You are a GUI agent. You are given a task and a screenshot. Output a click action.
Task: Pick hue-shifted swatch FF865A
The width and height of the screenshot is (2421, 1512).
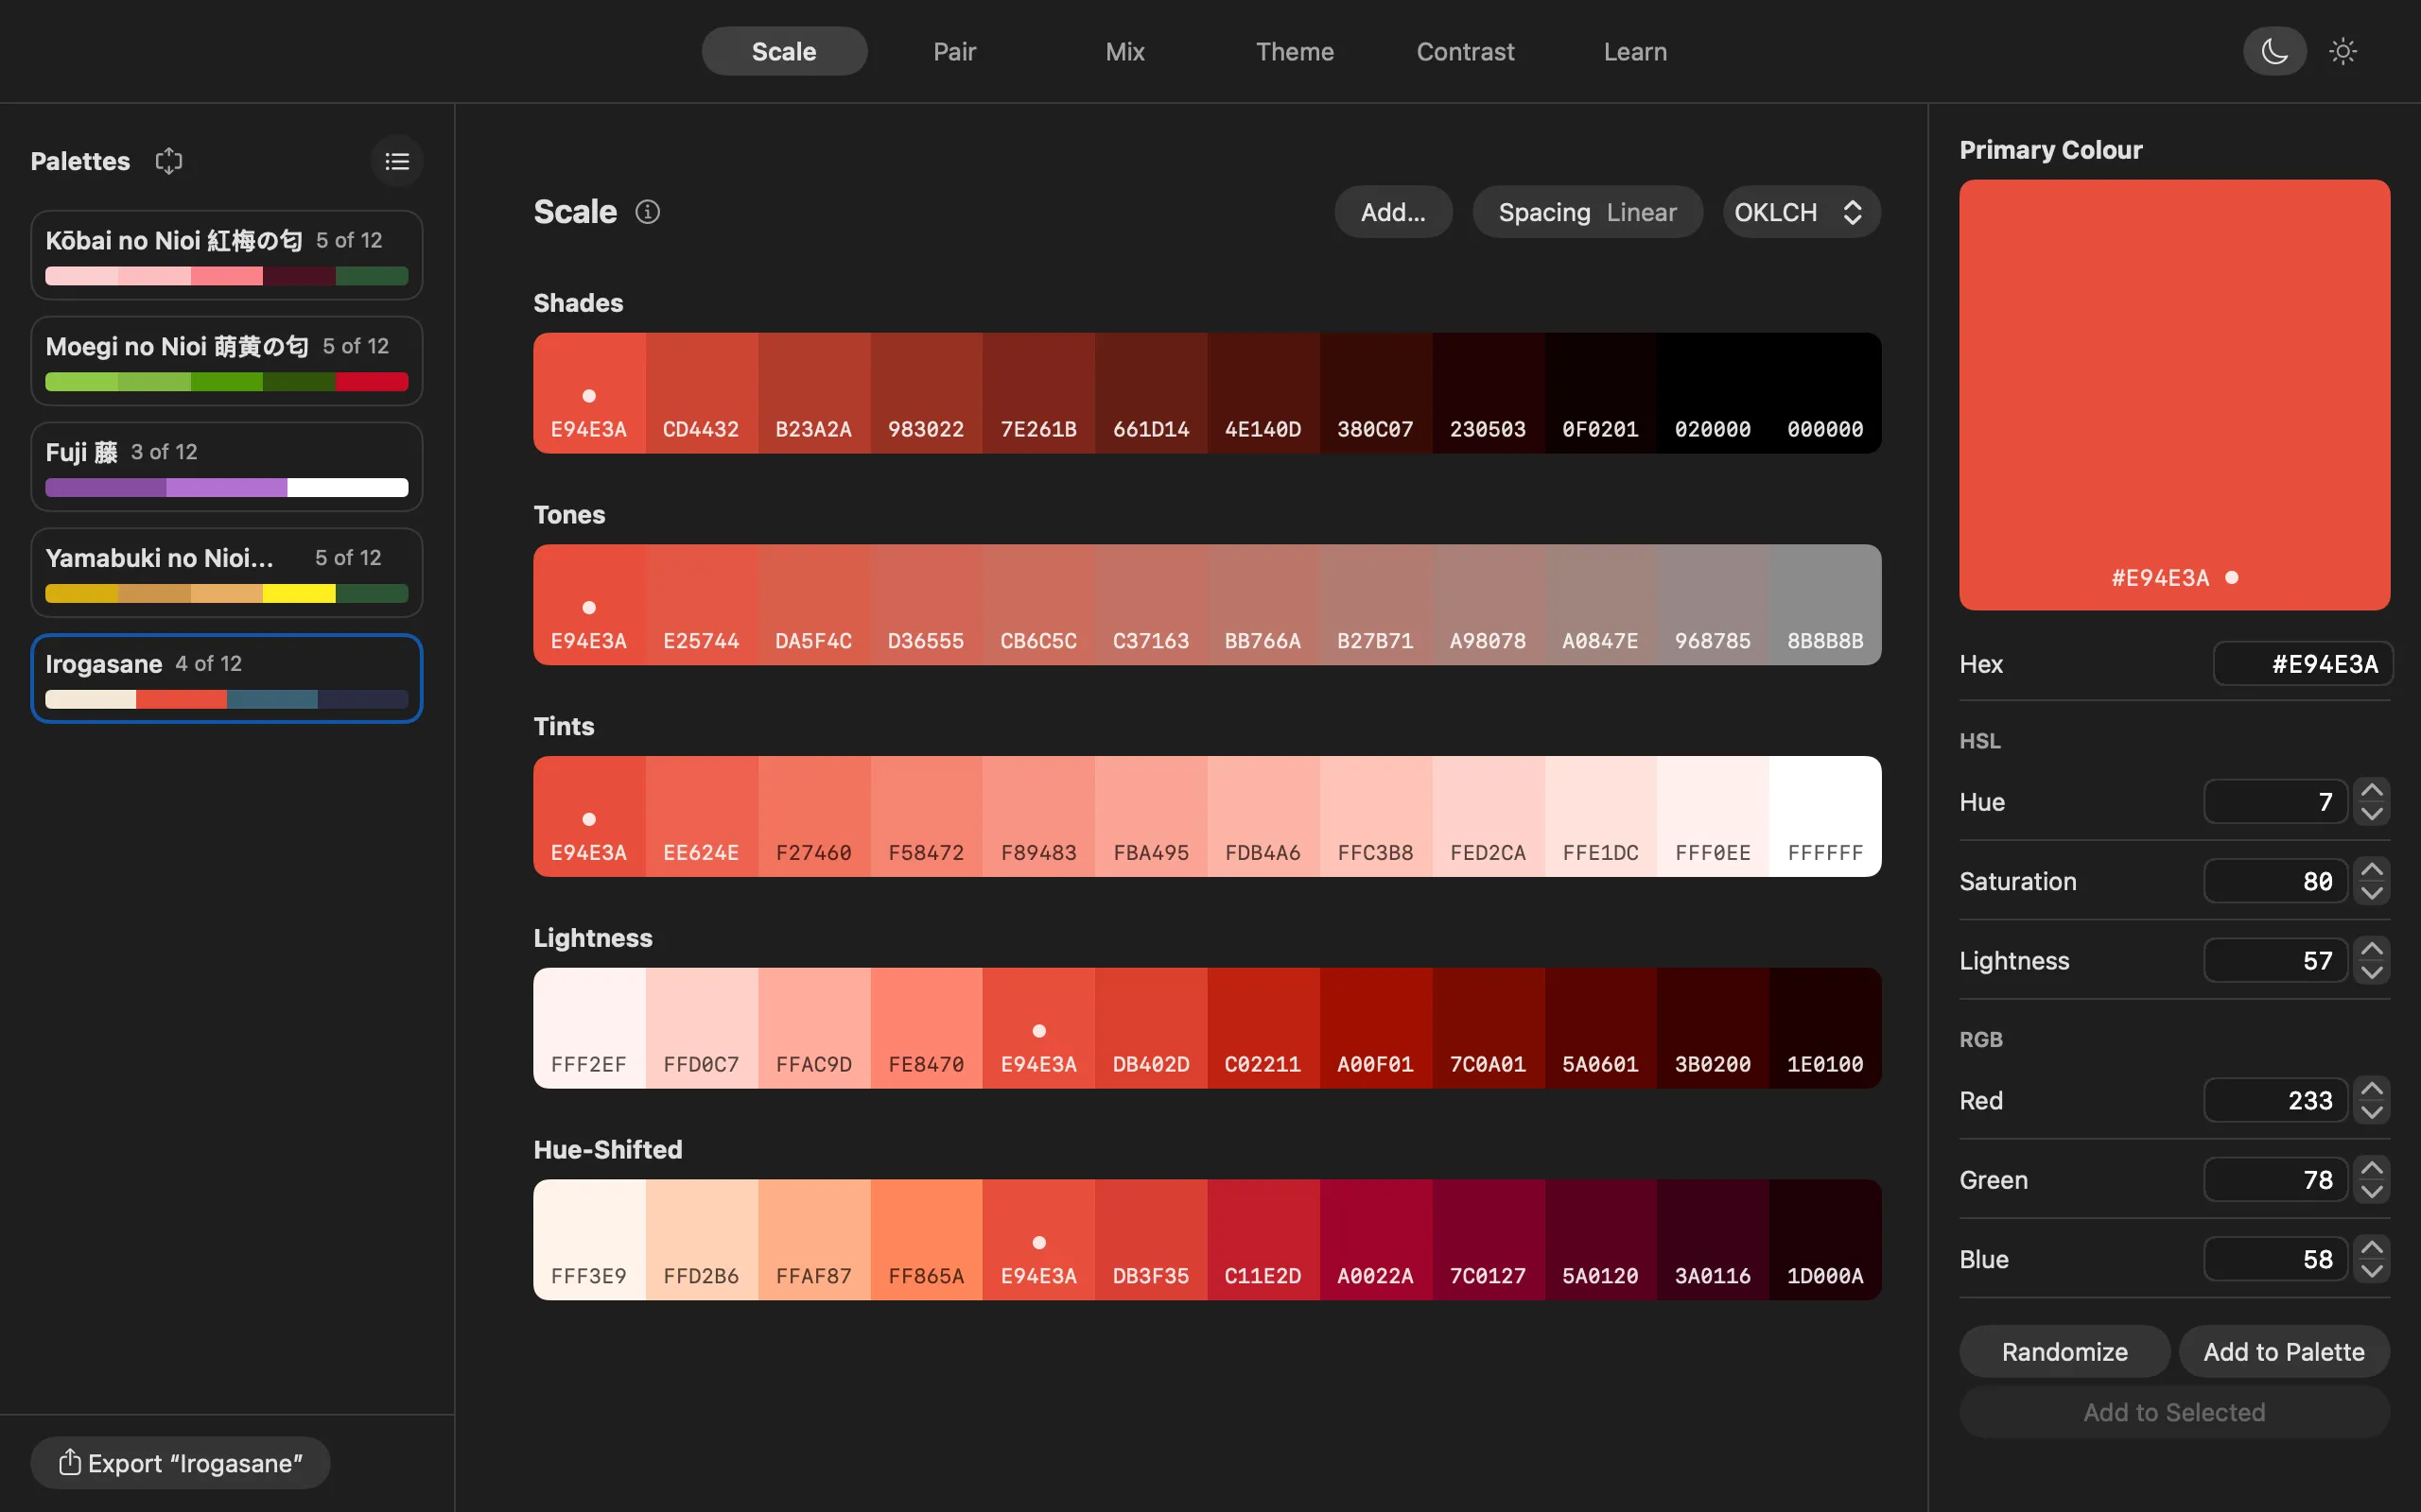point(927,1240)
